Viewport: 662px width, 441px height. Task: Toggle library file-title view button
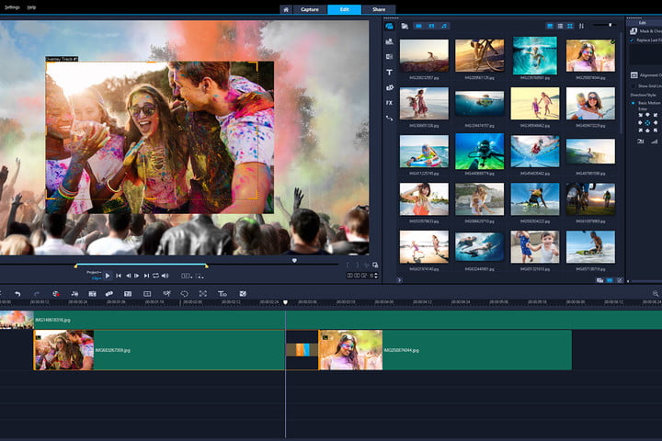550,26
